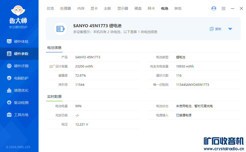Viewport: 246px width, 152px height.
Task: Click unique ID 11544SANYO45N1773
Action: [x=192, y=85]
